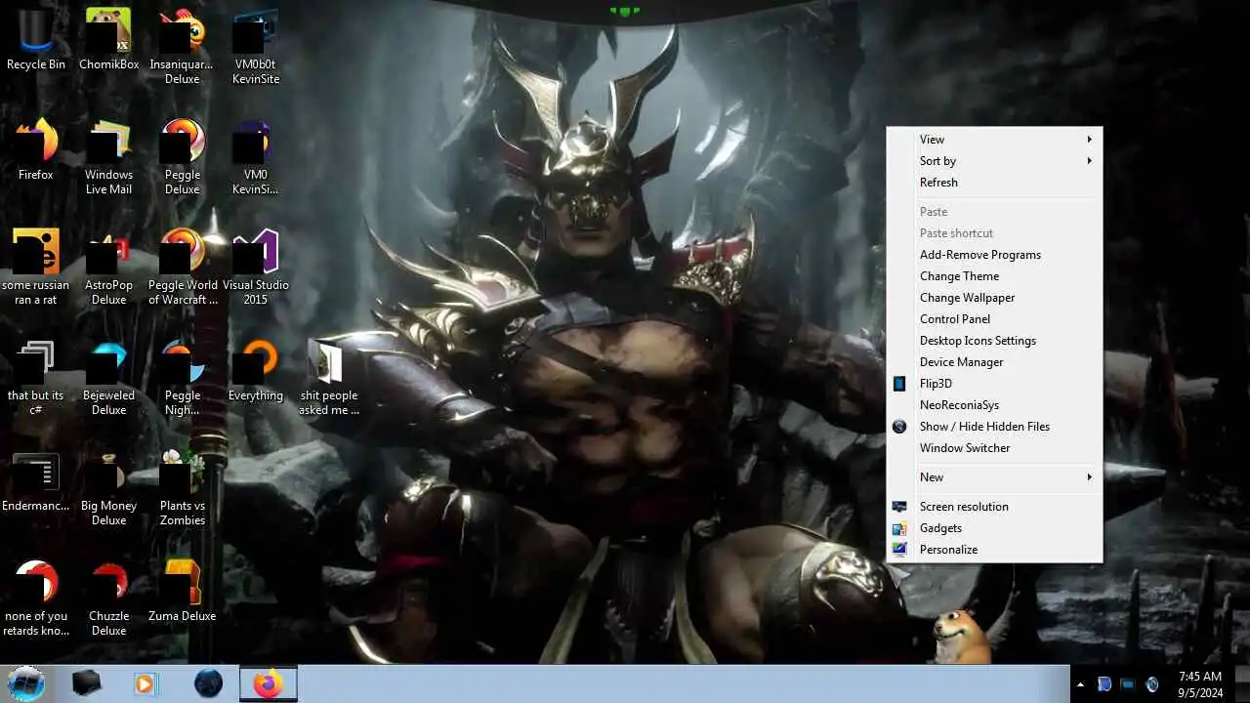Open the dark box taskbar icon
The height and width of the screenshot is (703, 1250).
click(x=86, y=683)
